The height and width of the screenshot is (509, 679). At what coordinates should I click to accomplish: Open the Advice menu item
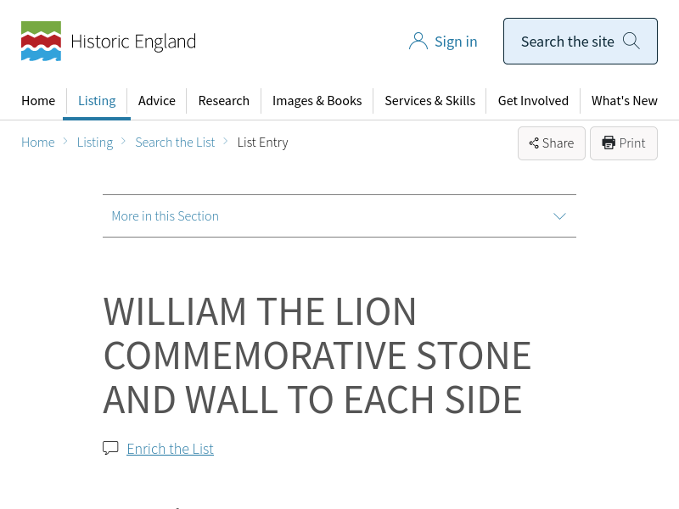pyautogui.click(x=157, y=101)
